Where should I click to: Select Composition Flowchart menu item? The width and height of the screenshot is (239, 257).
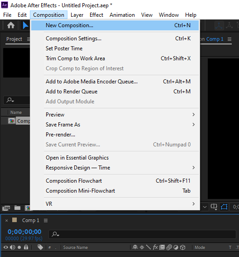pos(115,181)
